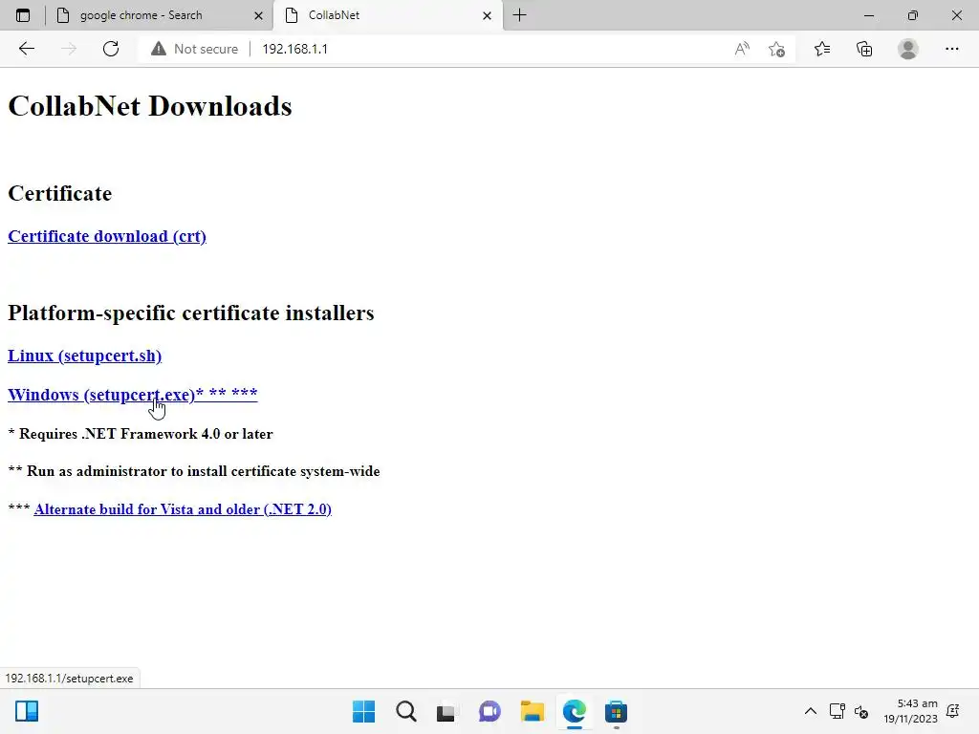979x734 pixels.
Task: Click the Requires .NET Framework 4.0 note
Action: click(x=141, y=434)
